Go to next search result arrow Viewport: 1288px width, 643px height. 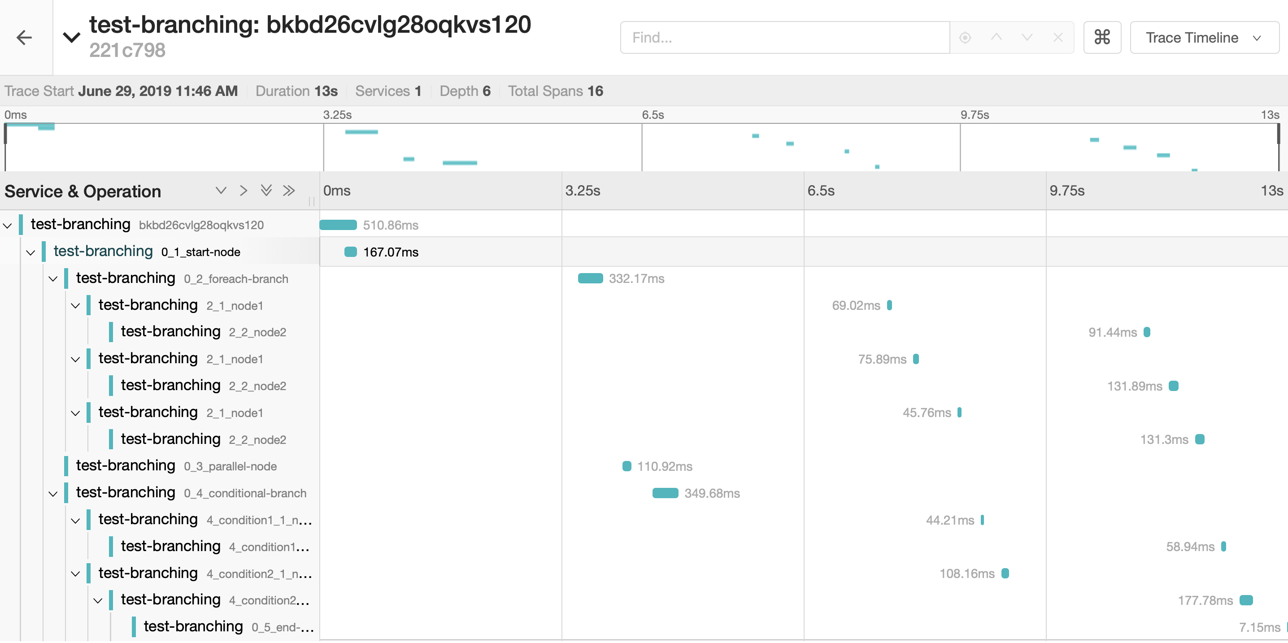[1027, 38]
